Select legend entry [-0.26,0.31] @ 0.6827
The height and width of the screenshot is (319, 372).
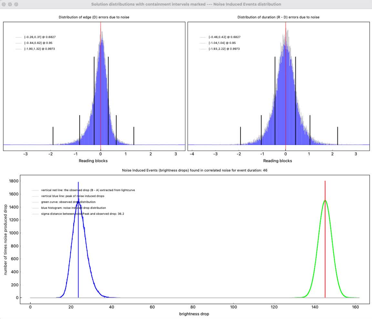pos(37,37)
